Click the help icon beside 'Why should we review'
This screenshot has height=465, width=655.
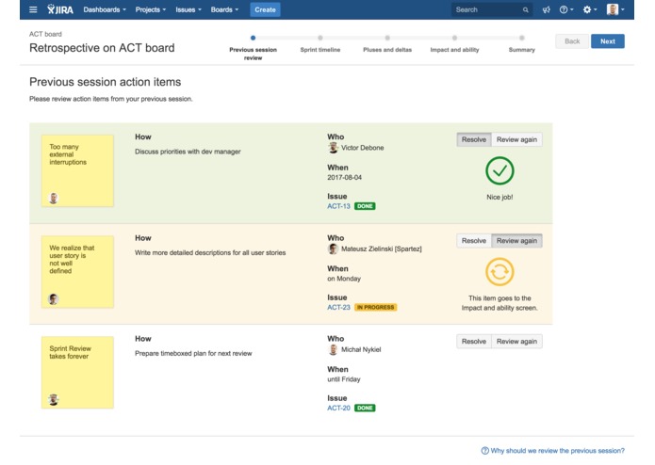484,450
